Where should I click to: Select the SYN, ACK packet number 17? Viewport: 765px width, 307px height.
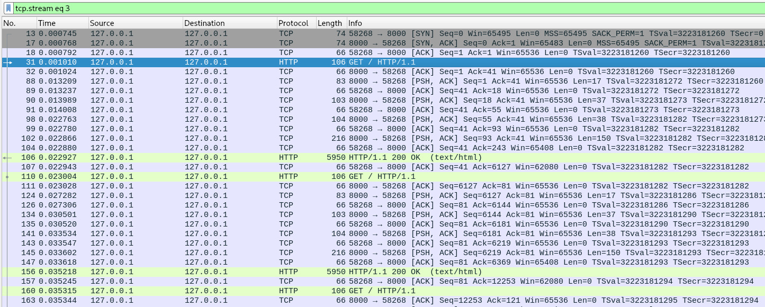click(212, 43)
